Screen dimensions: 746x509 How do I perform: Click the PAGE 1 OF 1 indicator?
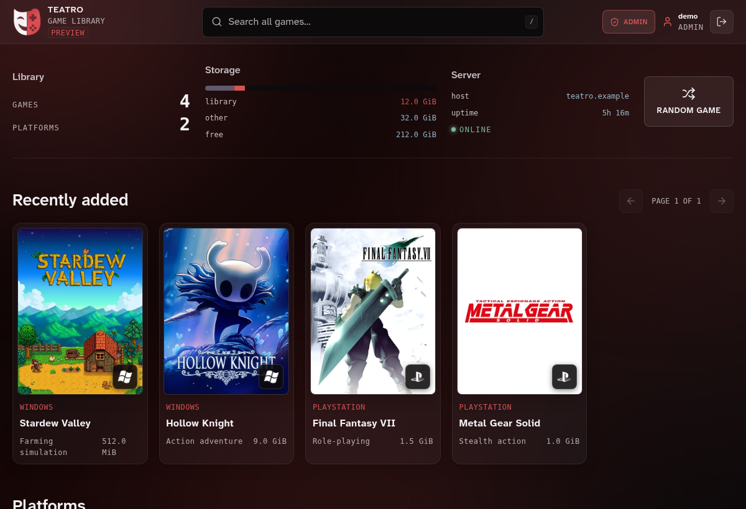676,201
